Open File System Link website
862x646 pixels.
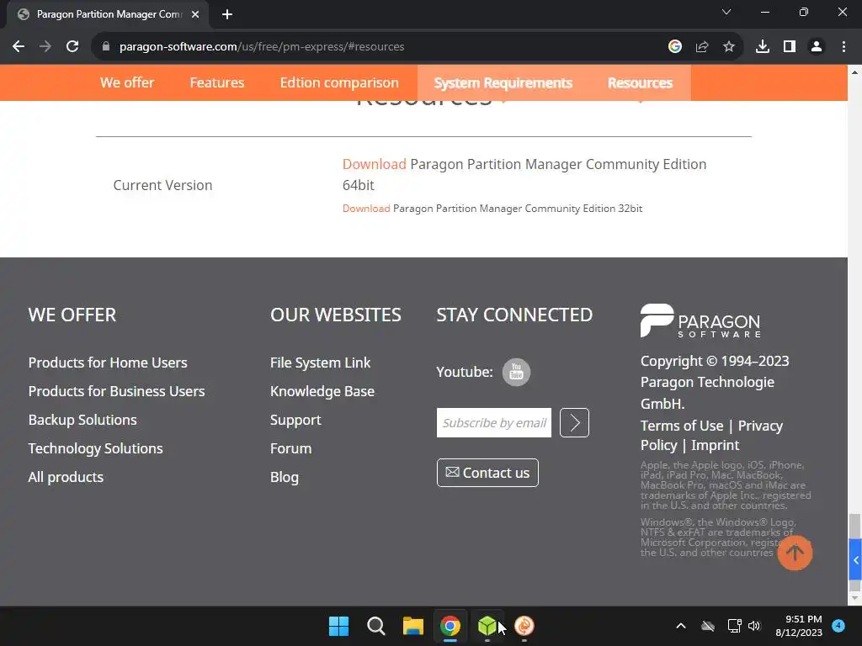[320, 363]
